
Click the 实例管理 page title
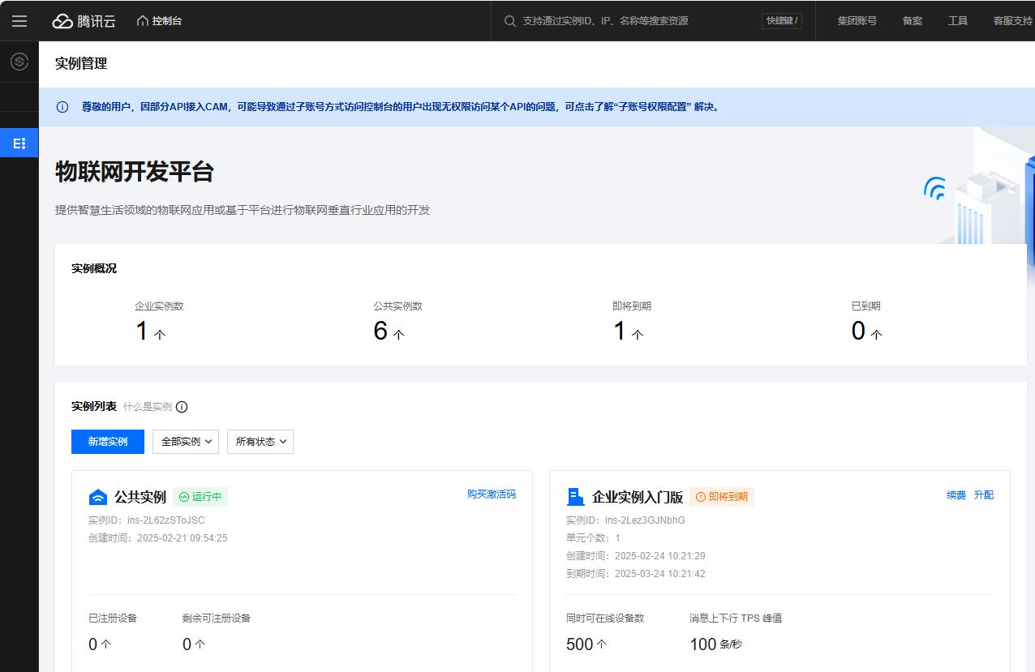[81, 63]
